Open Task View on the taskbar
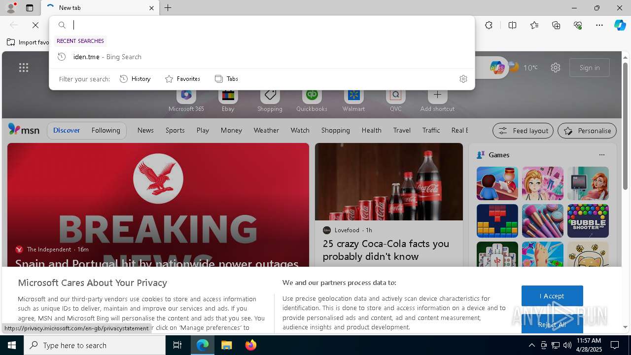Image resolution: width=631 pixels, height=355 pixels. [x=177, y=345]
